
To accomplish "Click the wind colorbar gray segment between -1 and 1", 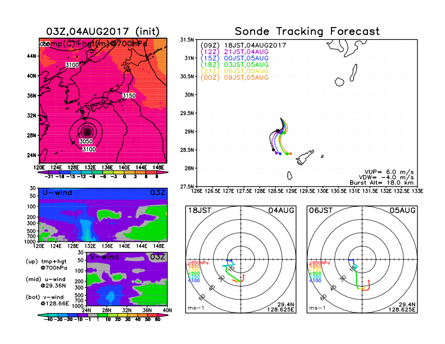I will (x=93, y=315).
